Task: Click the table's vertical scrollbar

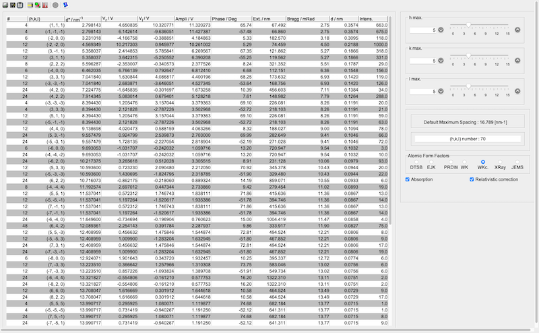Action: pos(390,121)
